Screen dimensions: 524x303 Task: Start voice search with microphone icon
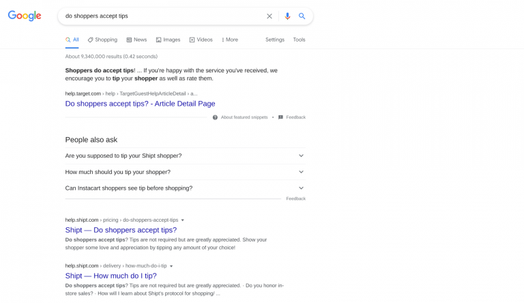(x=287, y=16)
